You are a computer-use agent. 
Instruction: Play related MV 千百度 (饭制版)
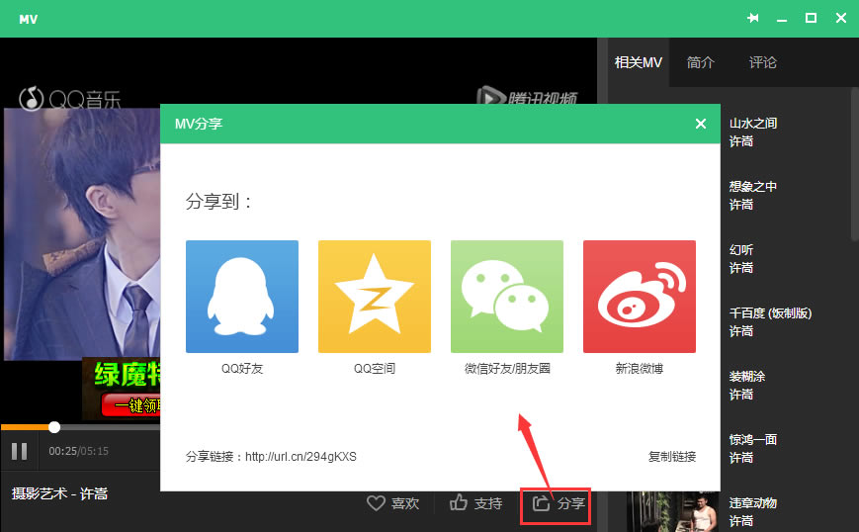coord(770,313)
